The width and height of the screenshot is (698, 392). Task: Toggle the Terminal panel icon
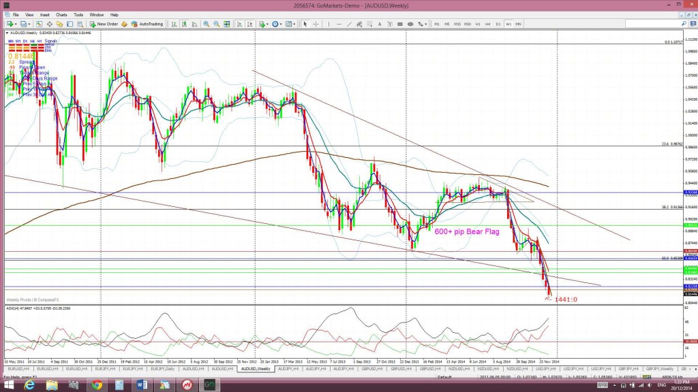[70, 24]
